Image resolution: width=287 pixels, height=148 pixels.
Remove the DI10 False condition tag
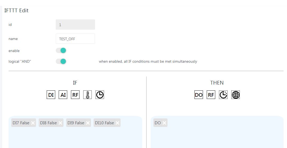pos(117,123)
